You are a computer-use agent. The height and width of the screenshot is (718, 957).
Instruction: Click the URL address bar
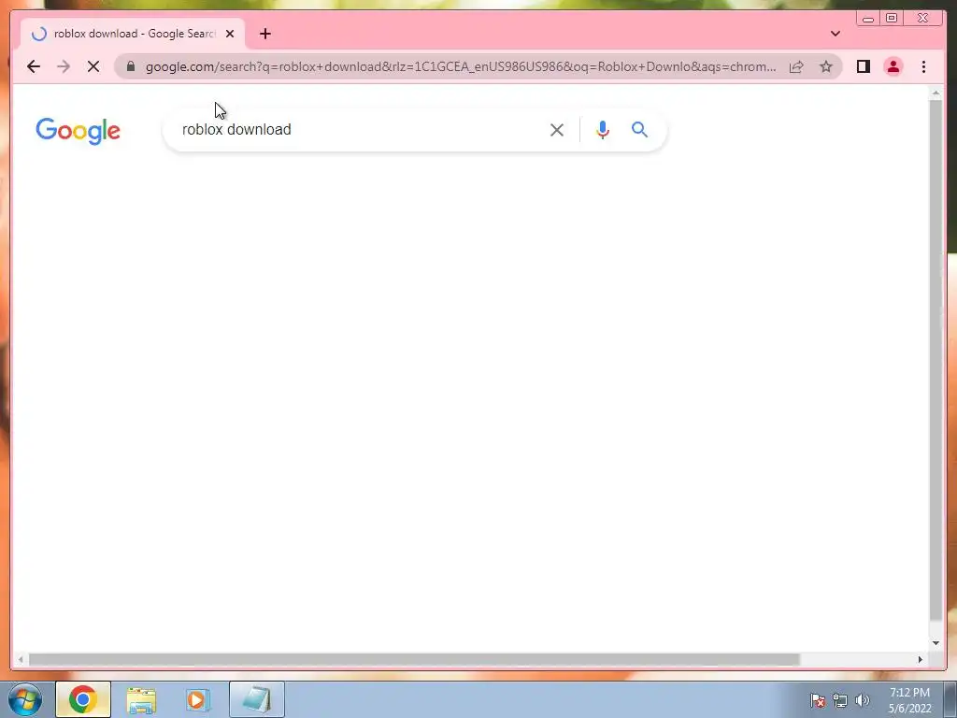click(x=460, y=66)
